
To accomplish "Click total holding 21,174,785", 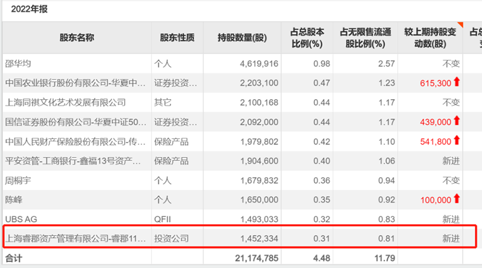I will point(257,258).
